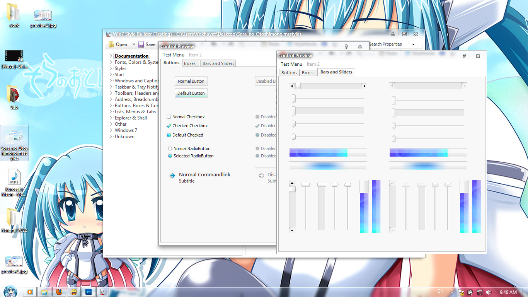
Task: Open the Search Properties dropdown arrow
Action: (x=413, y=44)
